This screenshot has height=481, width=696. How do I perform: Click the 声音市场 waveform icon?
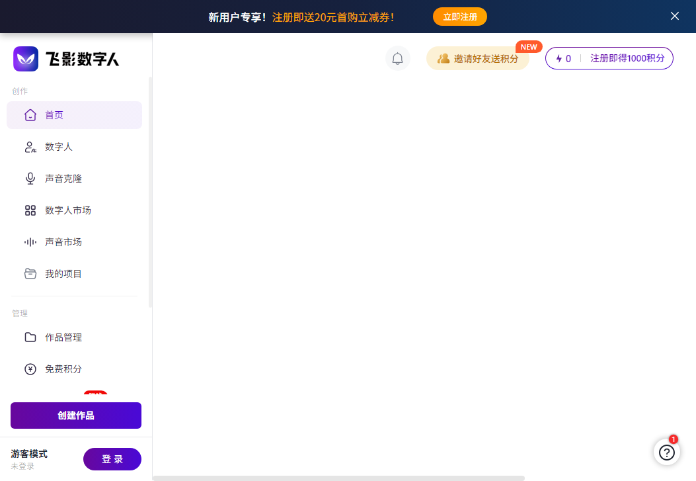pyautogui.click(x=30, y=242)
